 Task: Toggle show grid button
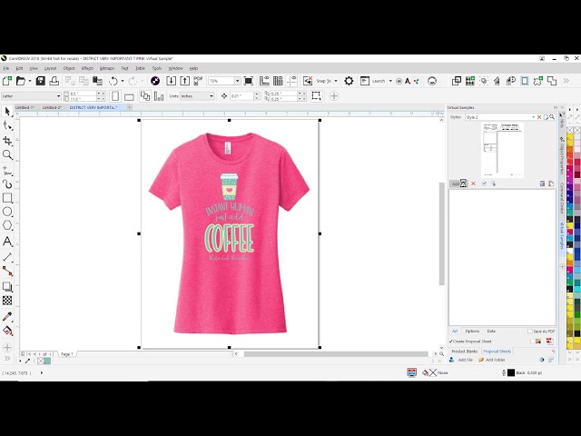tap(278, 81)
